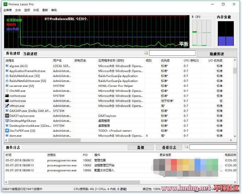Viewport: 242px width, 194px height.
Task: Click the BaiduNetdisk.exe process icon
Action: pyautogui.click(x=7, y=76)
